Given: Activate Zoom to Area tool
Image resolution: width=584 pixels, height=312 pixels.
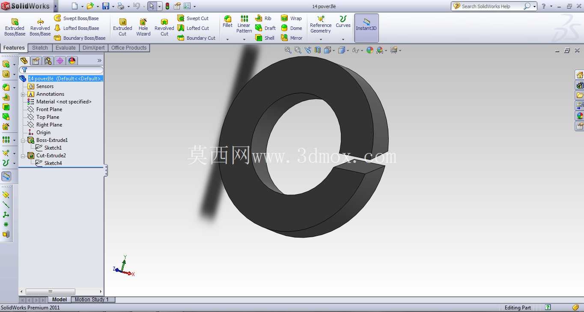Looking at the screenshot, I should (x=298, y=50).
